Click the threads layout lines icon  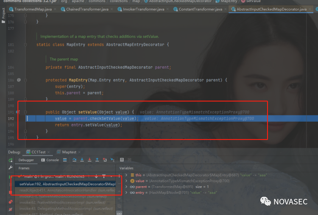coord(65,160)
